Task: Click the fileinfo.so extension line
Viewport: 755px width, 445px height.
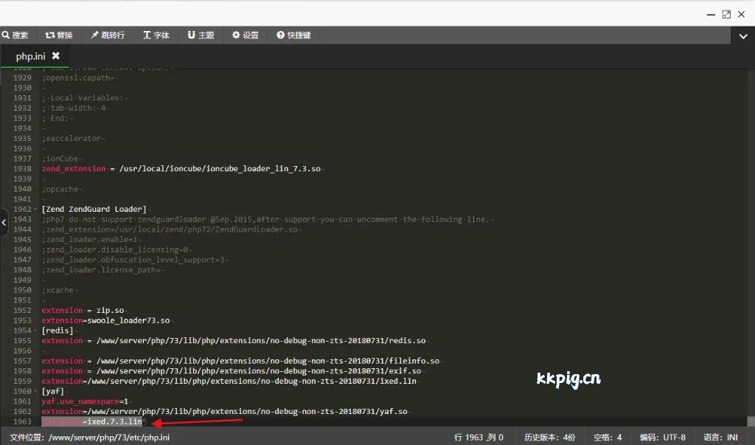Action: click(x=240, y=361)
